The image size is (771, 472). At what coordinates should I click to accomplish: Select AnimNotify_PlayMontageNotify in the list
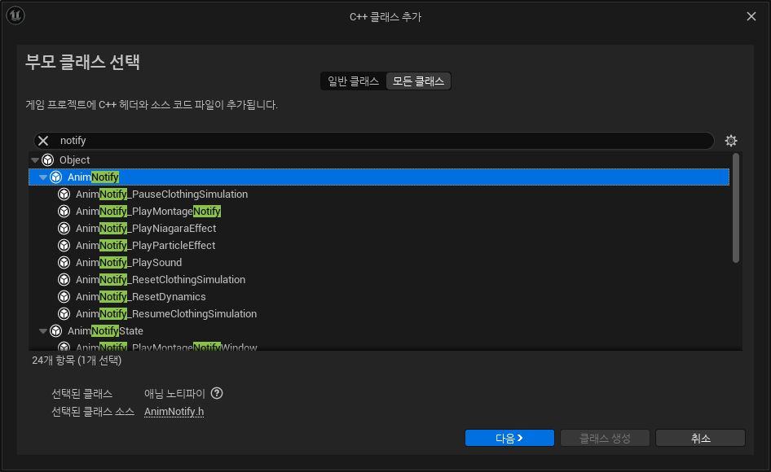click(x=148, y=212)
